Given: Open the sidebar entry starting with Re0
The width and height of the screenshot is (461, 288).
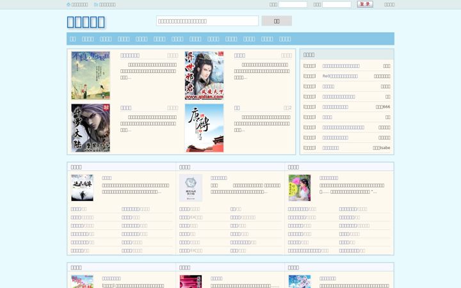Looking at the screenshot, I should click(340, 76).
